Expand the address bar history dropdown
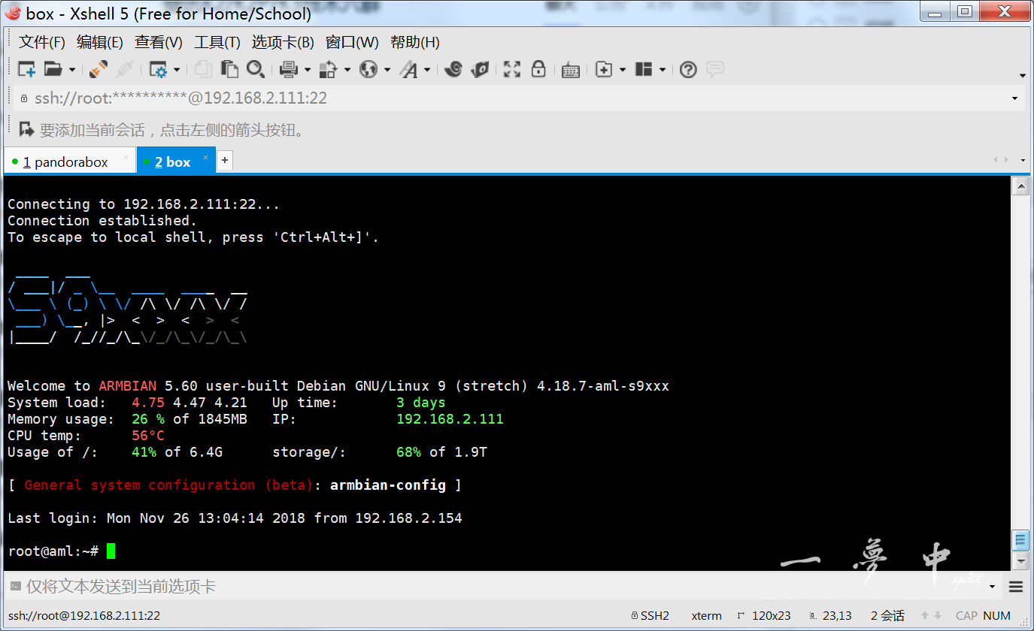The height and width of the screenshot is (631, 1034). point(1015,98)
